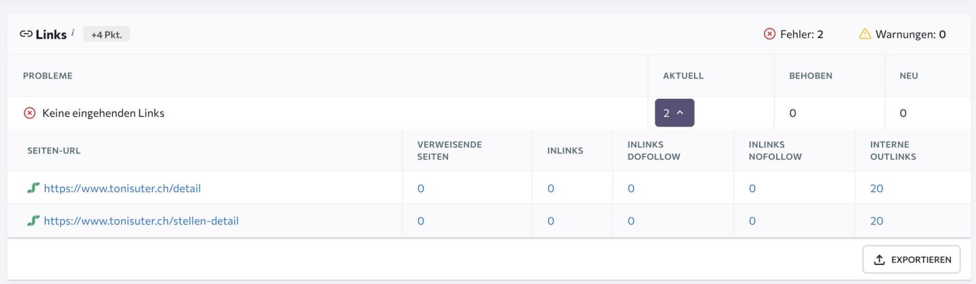Screen dimensions: 976x284
Task: Sort by Inlinks Dofollow column header
Action: tap(654, 151)
